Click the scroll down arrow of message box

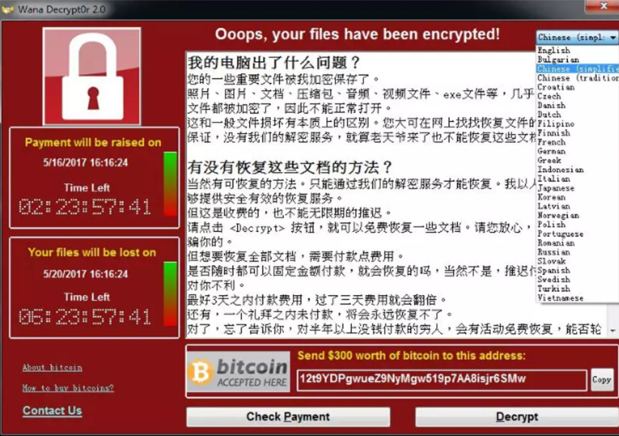click(x=612, y=331)
